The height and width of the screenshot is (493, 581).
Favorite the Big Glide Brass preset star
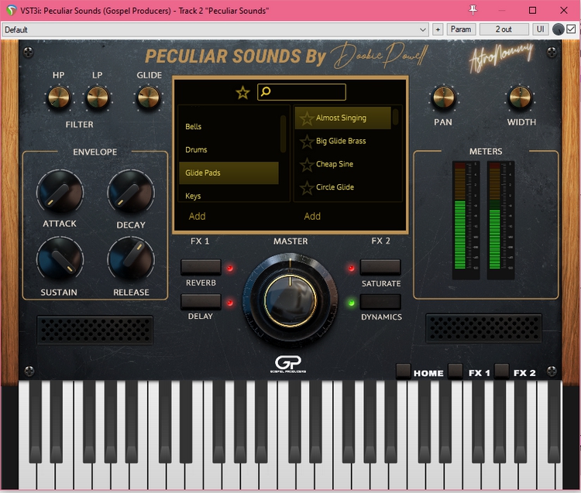[307, 142]
